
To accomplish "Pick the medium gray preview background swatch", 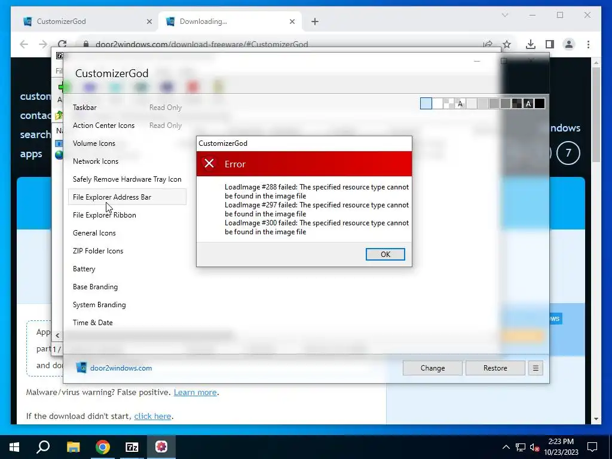I will [x=494, y=103].
